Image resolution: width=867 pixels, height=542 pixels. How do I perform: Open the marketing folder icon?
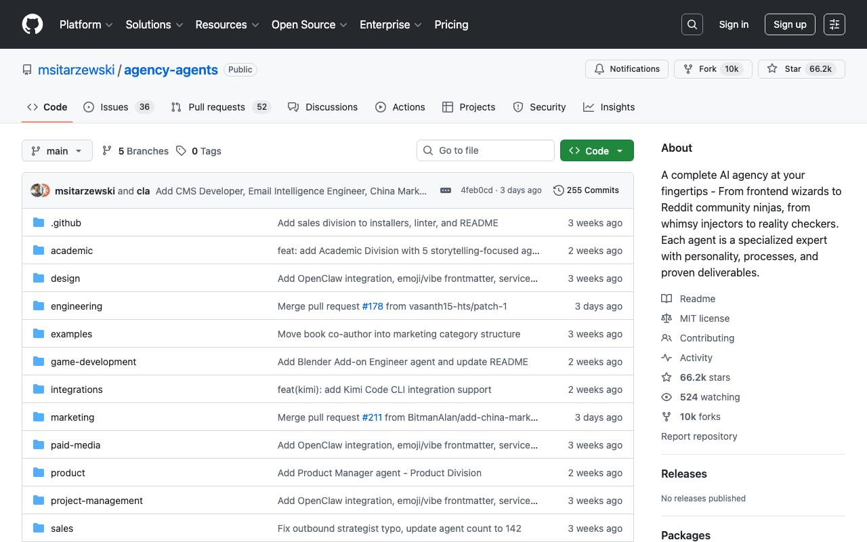tap(38, 417)
